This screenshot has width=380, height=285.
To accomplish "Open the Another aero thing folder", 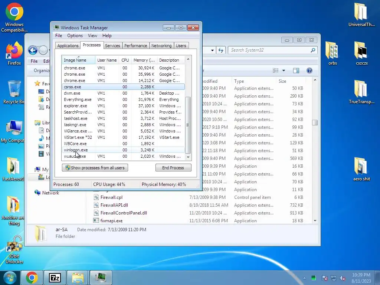I will 13,211.
